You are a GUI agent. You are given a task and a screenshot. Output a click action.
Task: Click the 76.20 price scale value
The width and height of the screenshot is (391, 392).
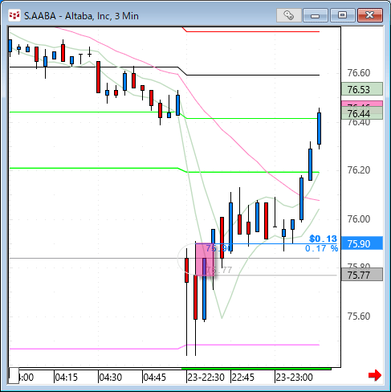click(x=359, y=170)
